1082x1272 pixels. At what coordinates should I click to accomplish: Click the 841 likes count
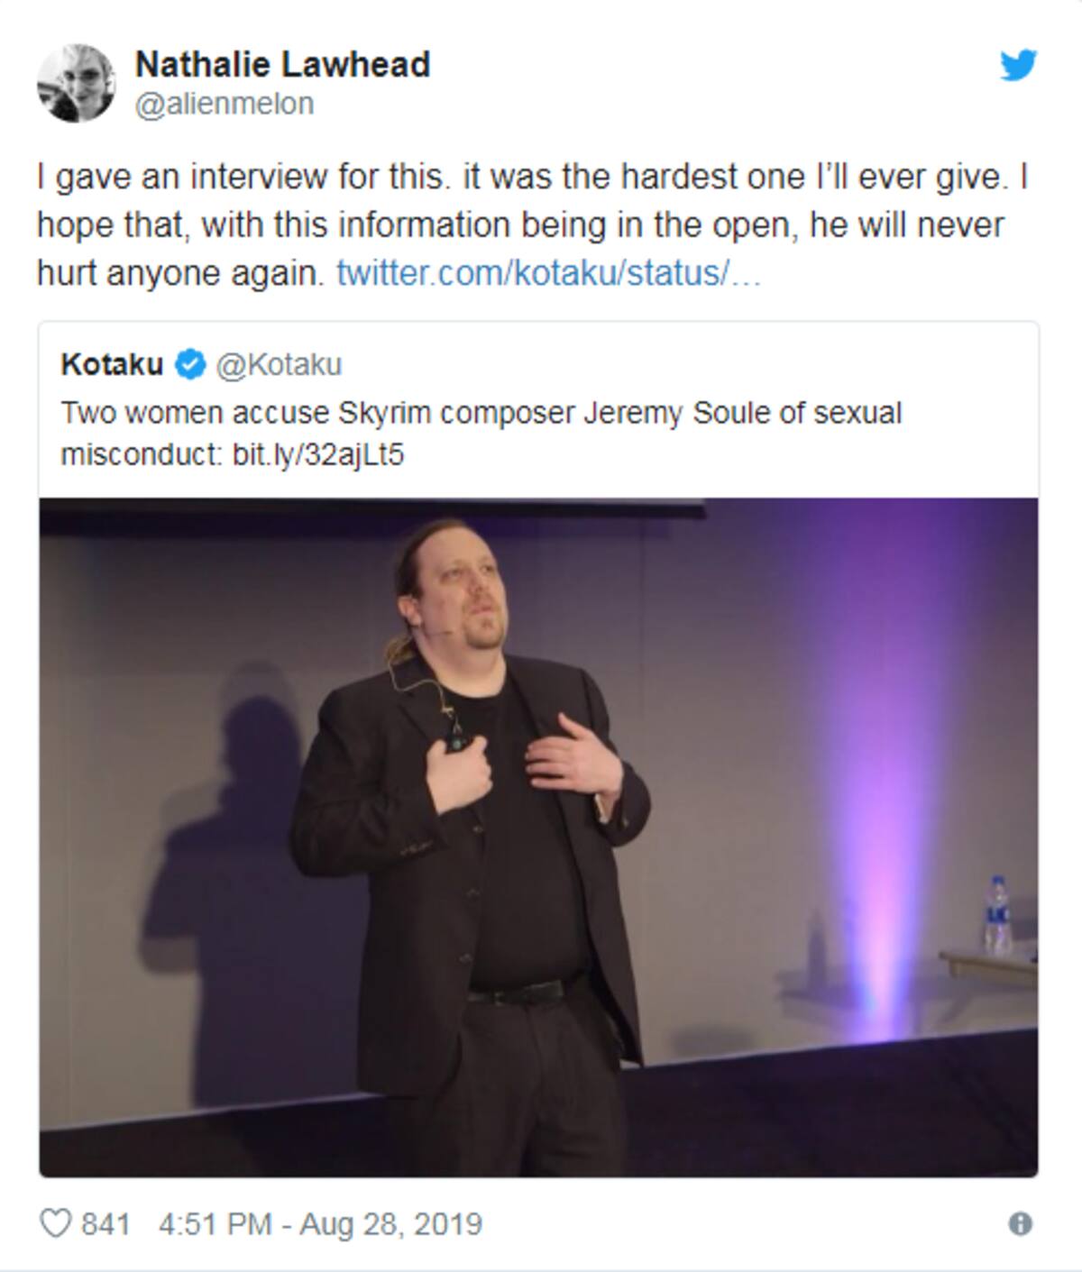click(105, 1224)
